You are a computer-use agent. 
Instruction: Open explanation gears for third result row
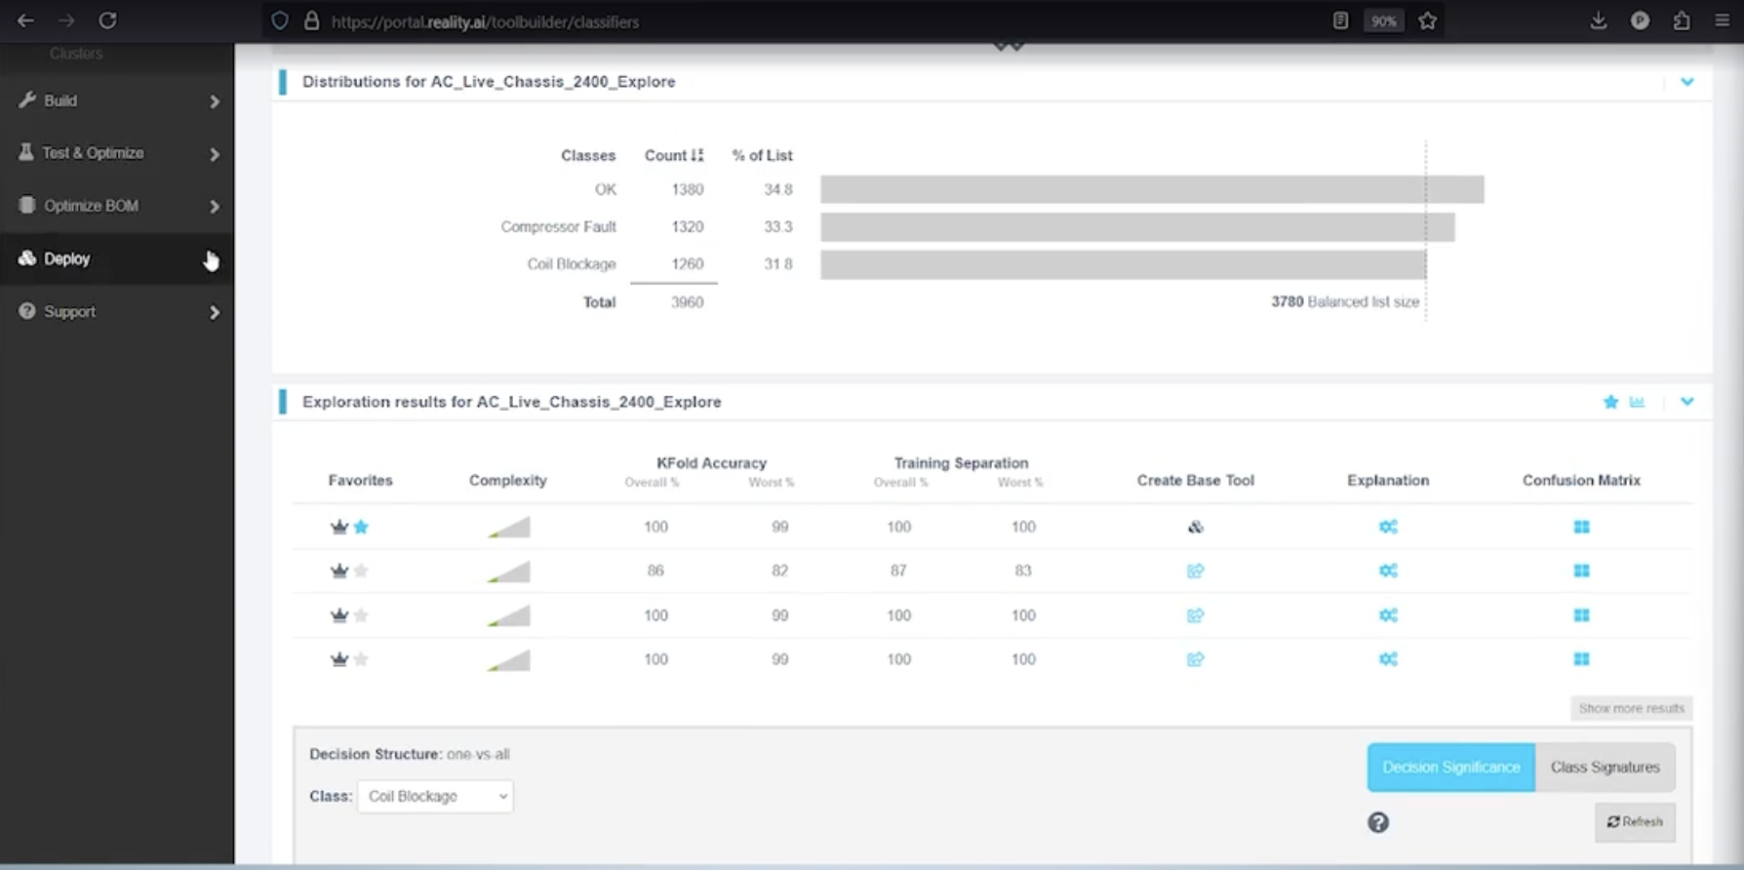[x=1388, y=615]
